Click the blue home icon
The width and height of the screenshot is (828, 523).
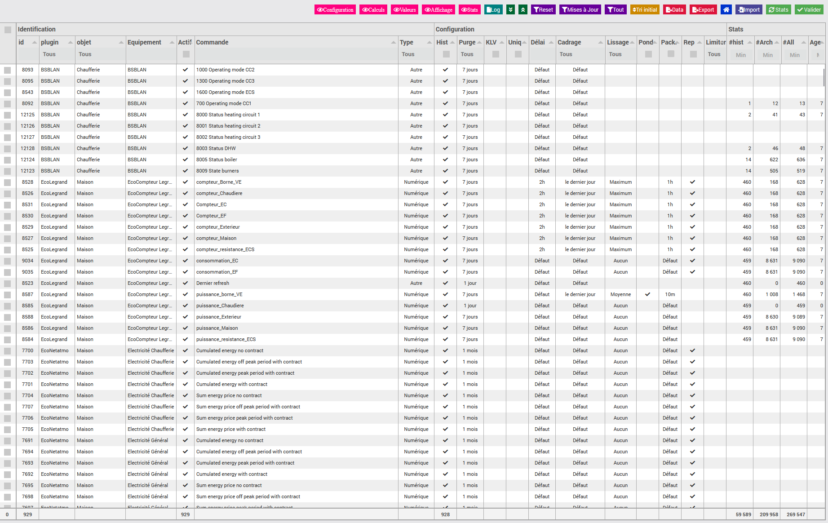click(726, 9)
